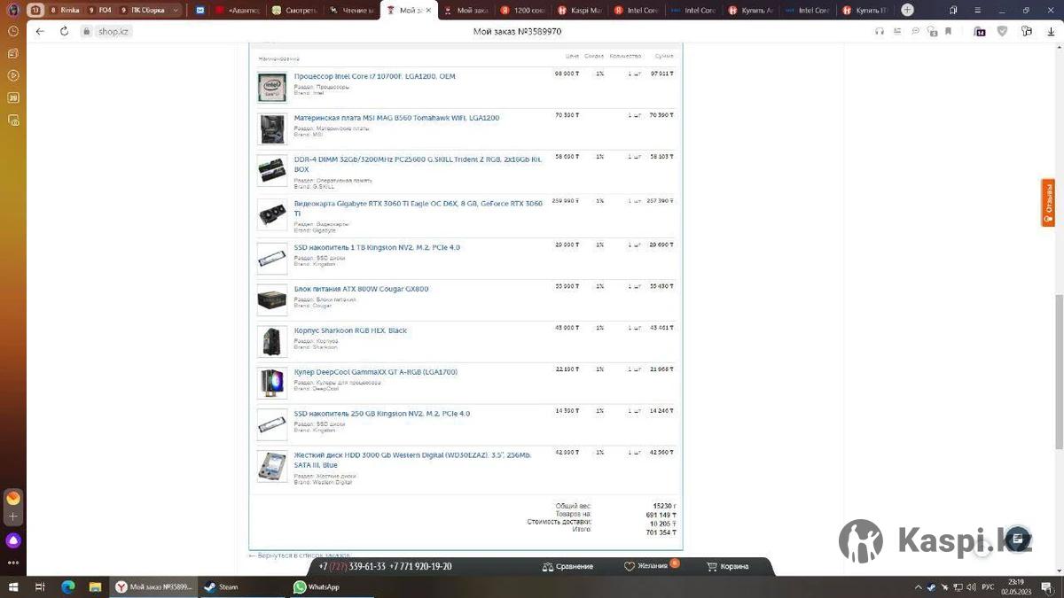Reload the shop.kz page

pyautogui.click(x=64, y=31)
